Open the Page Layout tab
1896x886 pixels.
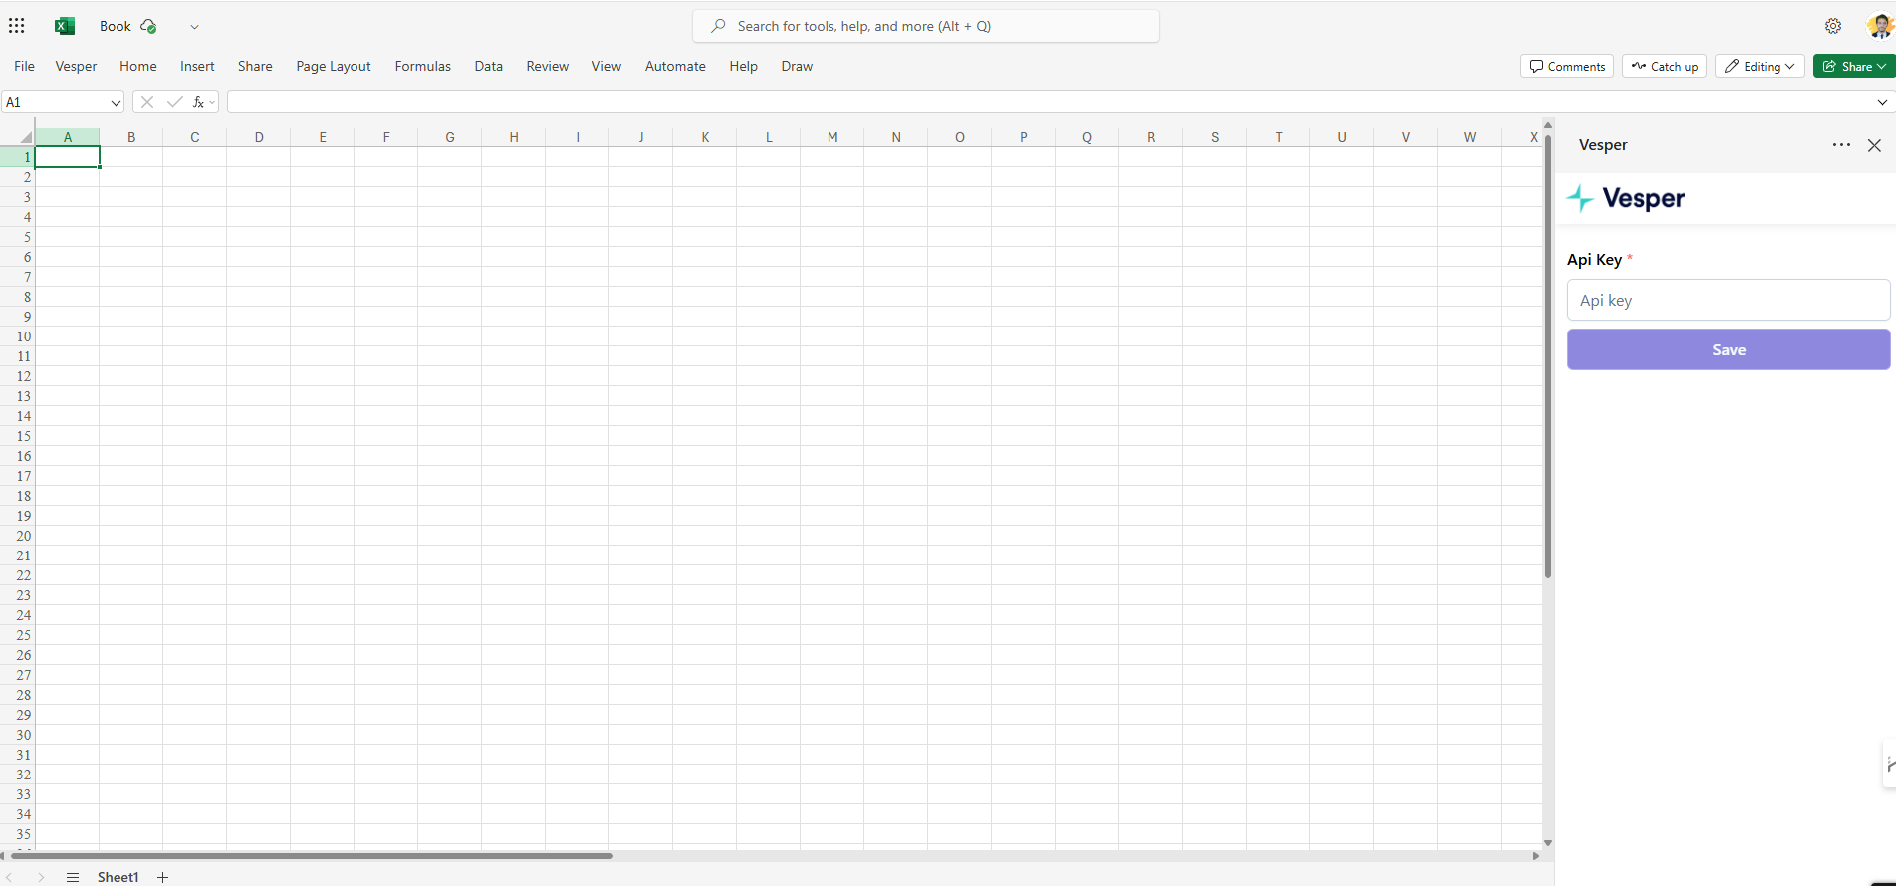334,66
